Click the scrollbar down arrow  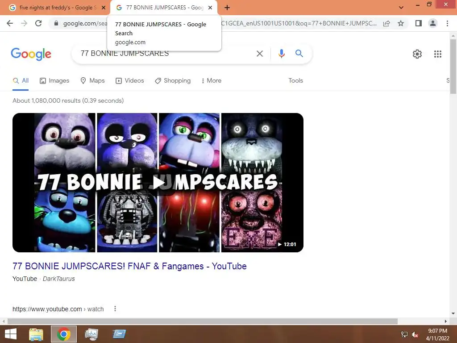point(453,314)
